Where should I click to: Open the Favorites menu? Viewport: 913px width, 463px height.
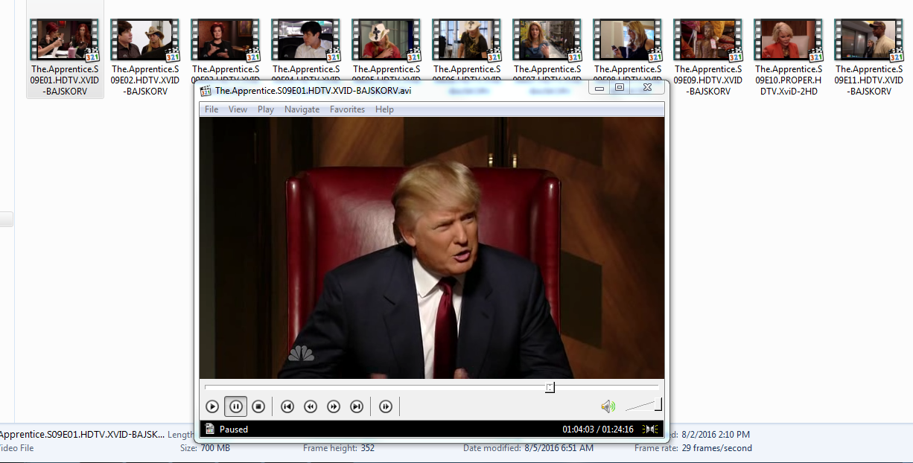347,109
